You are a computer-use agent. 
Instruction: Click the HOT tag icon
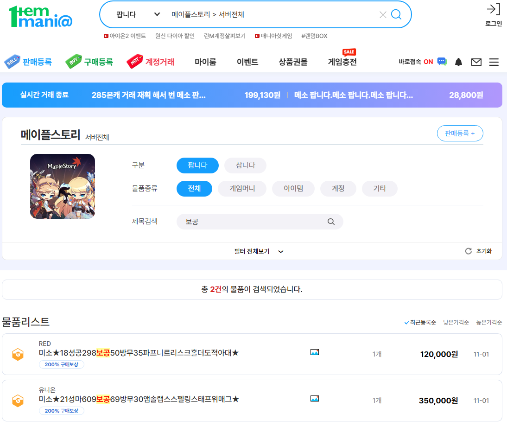pos(134,61)
